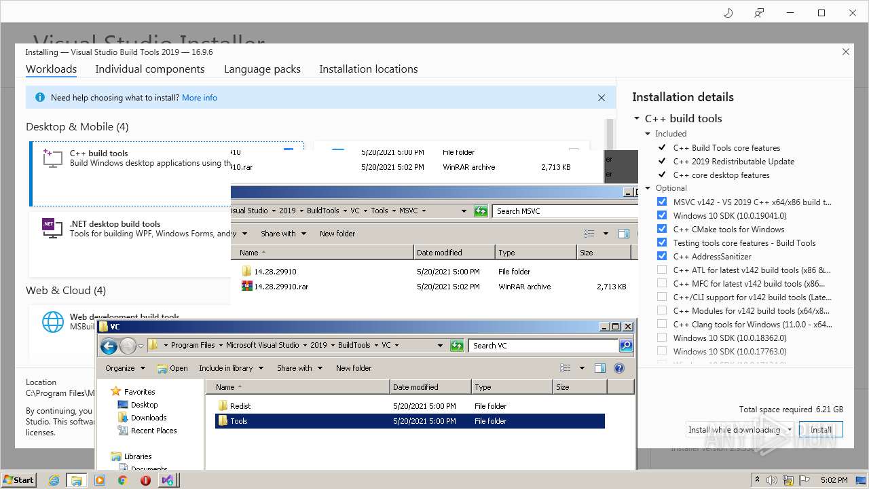
Task: Click the C++ build tools workload icon
Action: click(x=52, y=158)
